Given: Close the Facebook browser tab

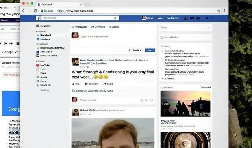Looking at the screenshot, I should pyautogui.click(x=80, y=4).
